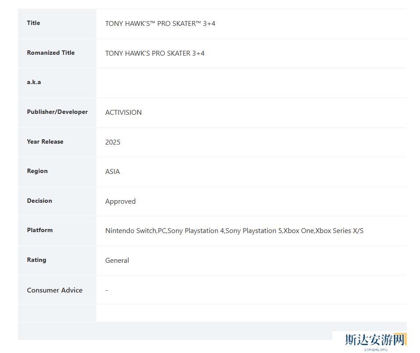Click the "Year Release" label
The image size is (420, 353).
(45, 142)
